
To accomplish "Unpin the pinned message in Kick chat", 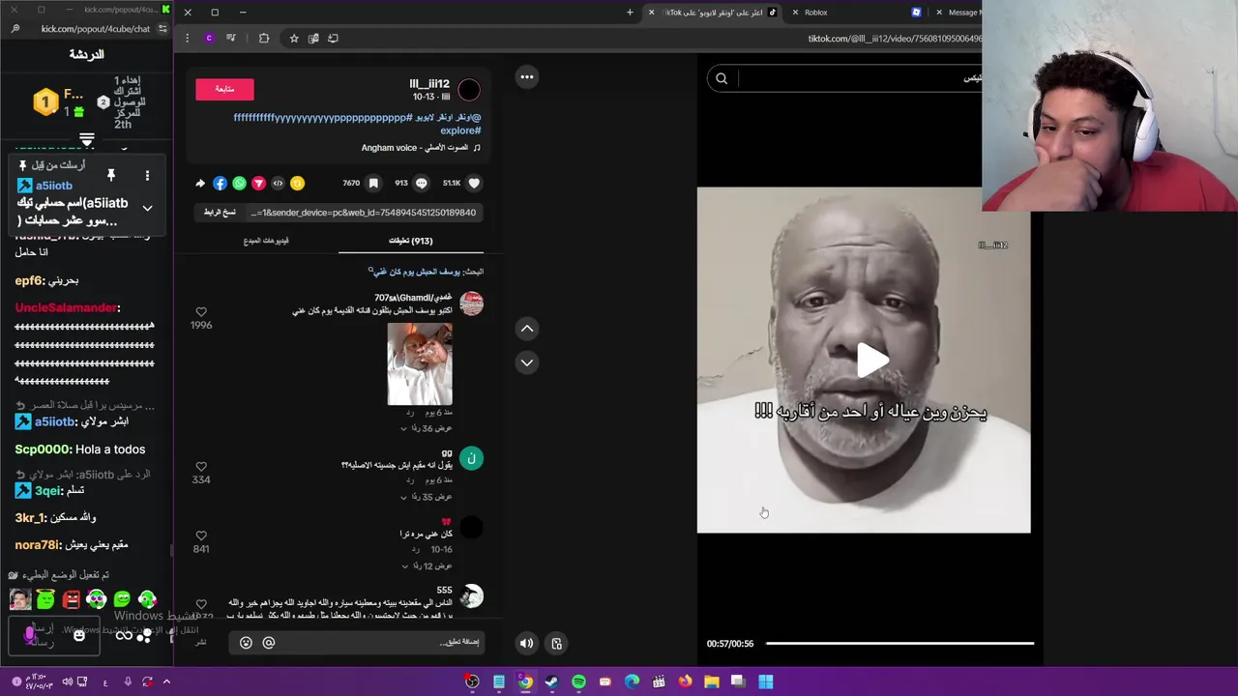I will [111, 175].
